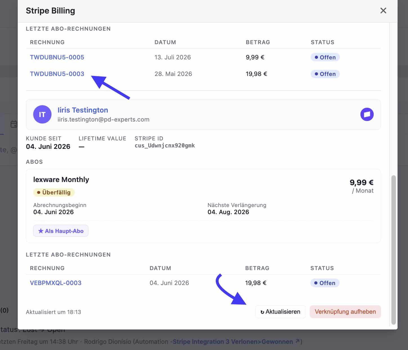This screenshot has width=408, height=350.
Task: Click date 28. Mai 2026
Action: pyautogui.click(x=173, y=74)
